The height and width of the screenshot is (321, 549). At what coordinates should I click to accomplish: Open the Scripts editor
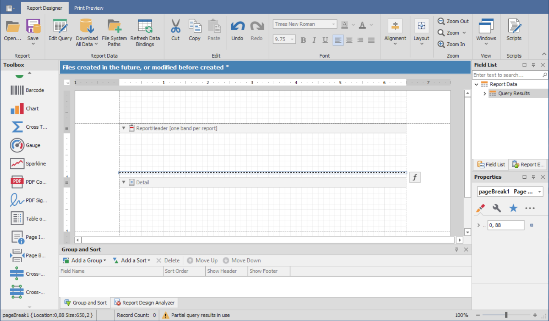[x=514, y=26]
